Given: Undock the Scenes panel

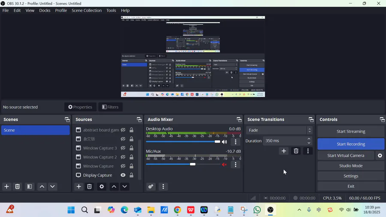Looking at the screenshot, I should [x=67, y=119].
